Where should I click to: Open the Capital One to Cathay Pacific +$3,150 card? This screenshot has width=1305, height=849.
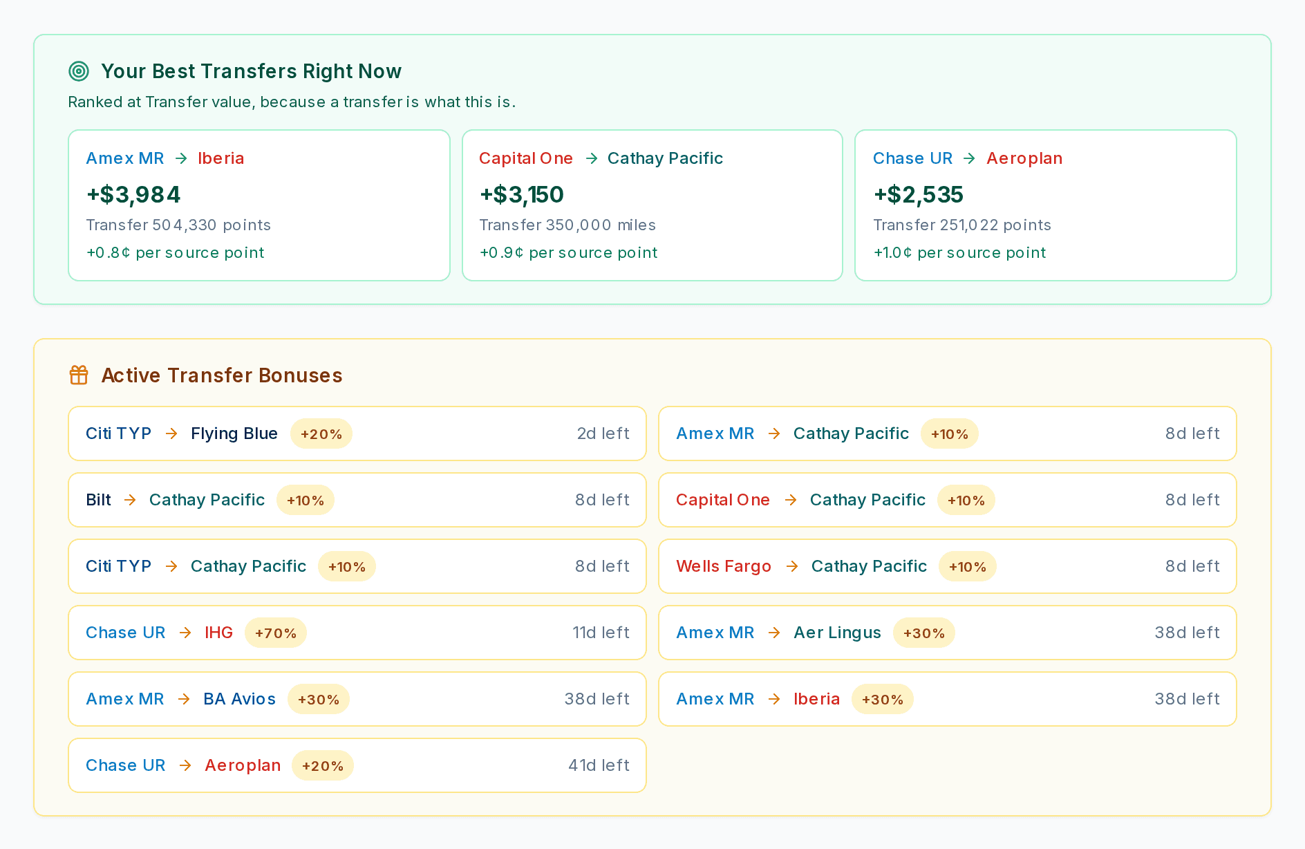[652, 205]
